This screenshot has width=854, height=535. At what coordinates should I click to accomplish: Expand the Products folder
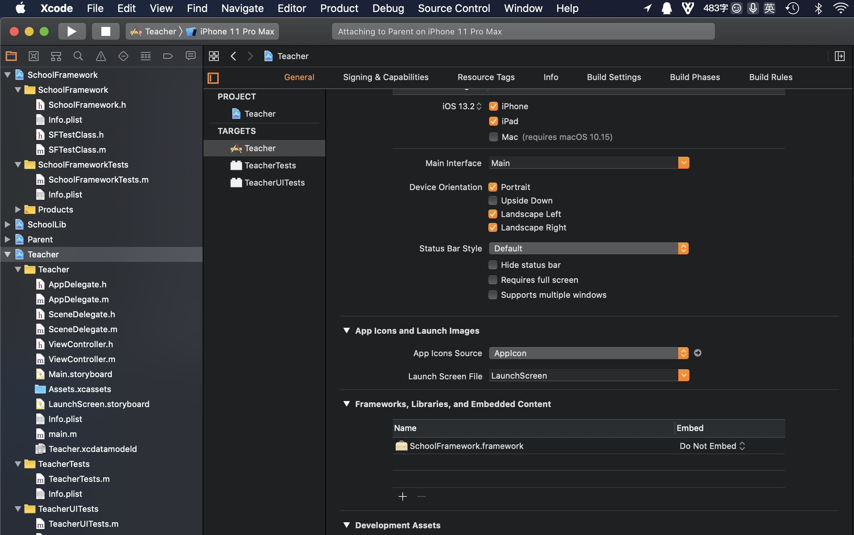pos(18,210)
